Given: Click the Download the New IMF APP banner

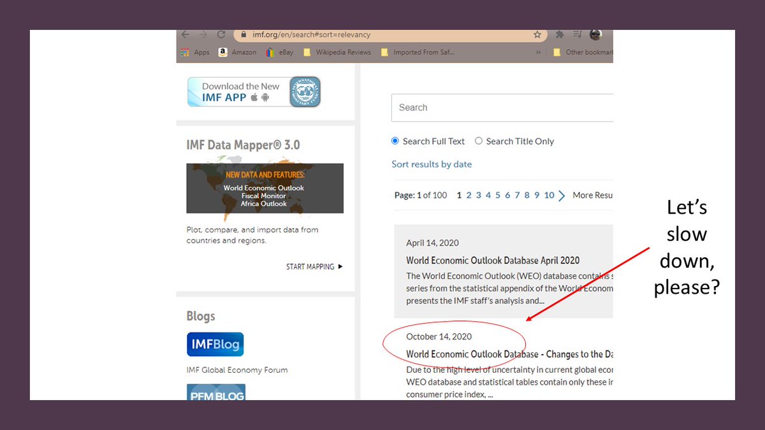Looking at the screenshot, I should click(254, 92).
